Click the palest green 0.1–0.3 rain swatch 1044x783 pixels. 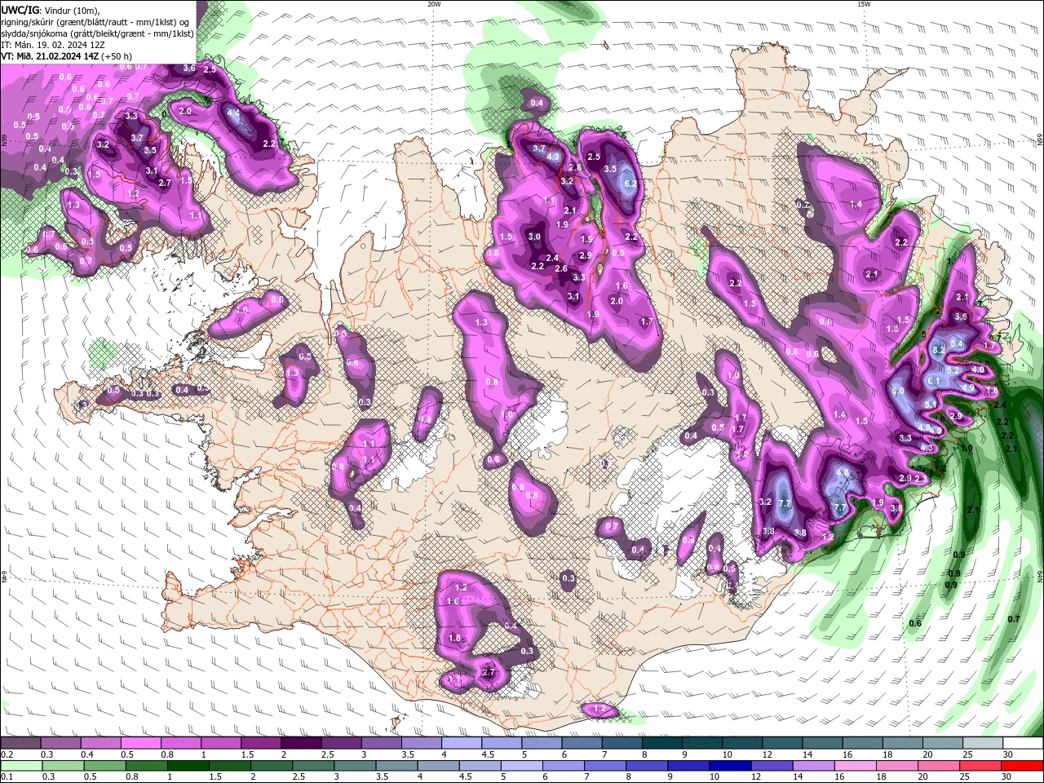click(20, 766)
